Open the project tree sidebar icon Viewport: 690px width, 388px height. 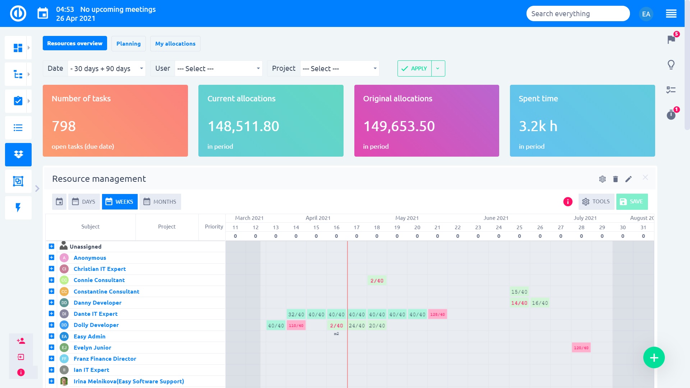[18, 74]
